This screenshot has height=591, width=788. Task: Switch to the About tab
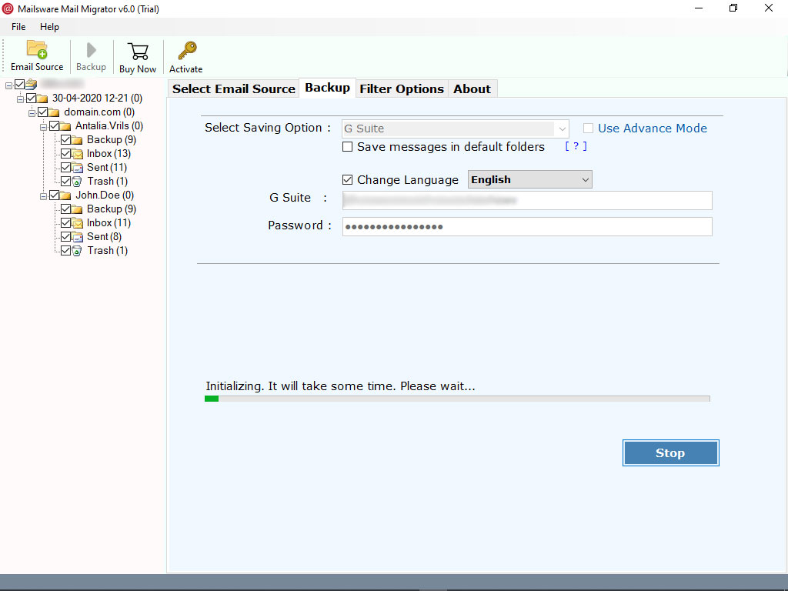[472, 89]
